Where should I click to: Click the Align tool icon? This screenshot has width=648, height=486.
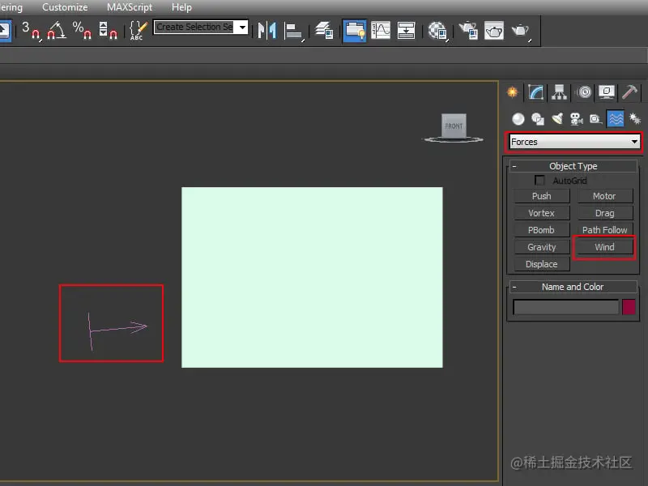tap(294, 32)
